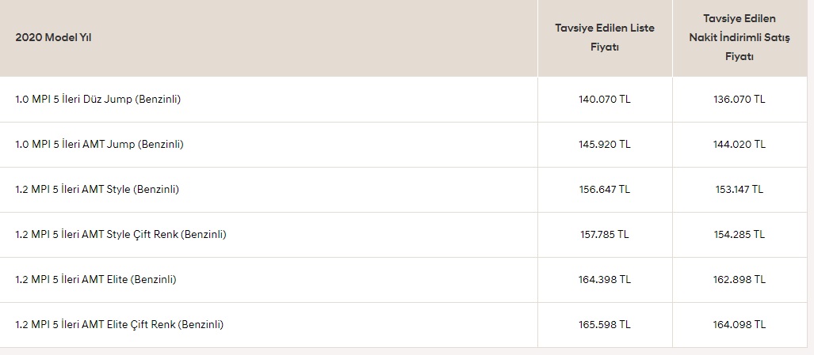Click the 140.070 TL list price
814x355 pixels.
pos(605,100)
